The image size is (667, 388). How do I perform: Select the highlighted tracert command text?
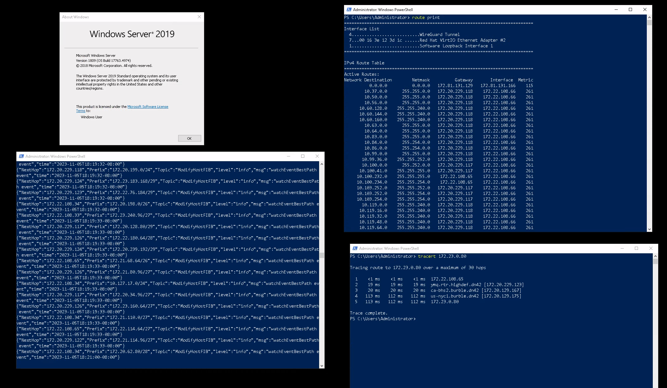click(427, 256)
